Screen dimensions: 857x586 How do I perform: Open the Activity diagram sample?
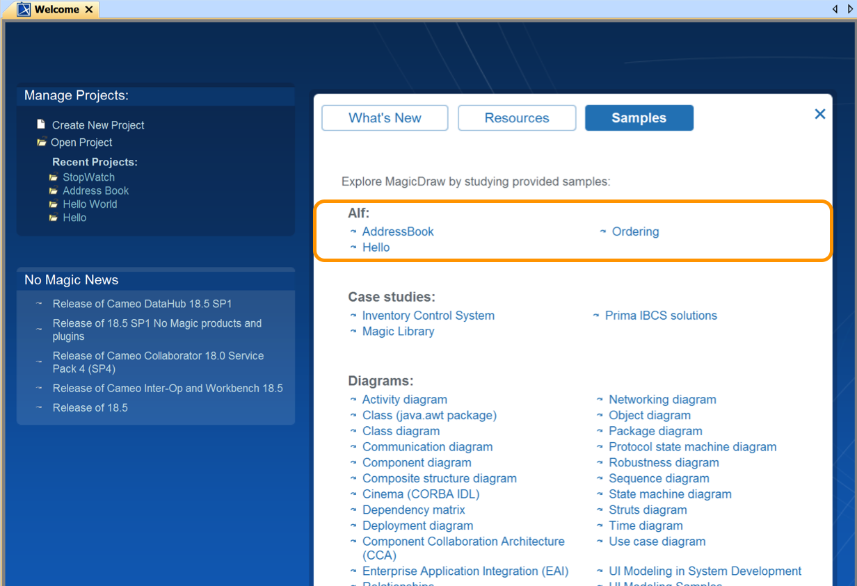pos(405,400)
